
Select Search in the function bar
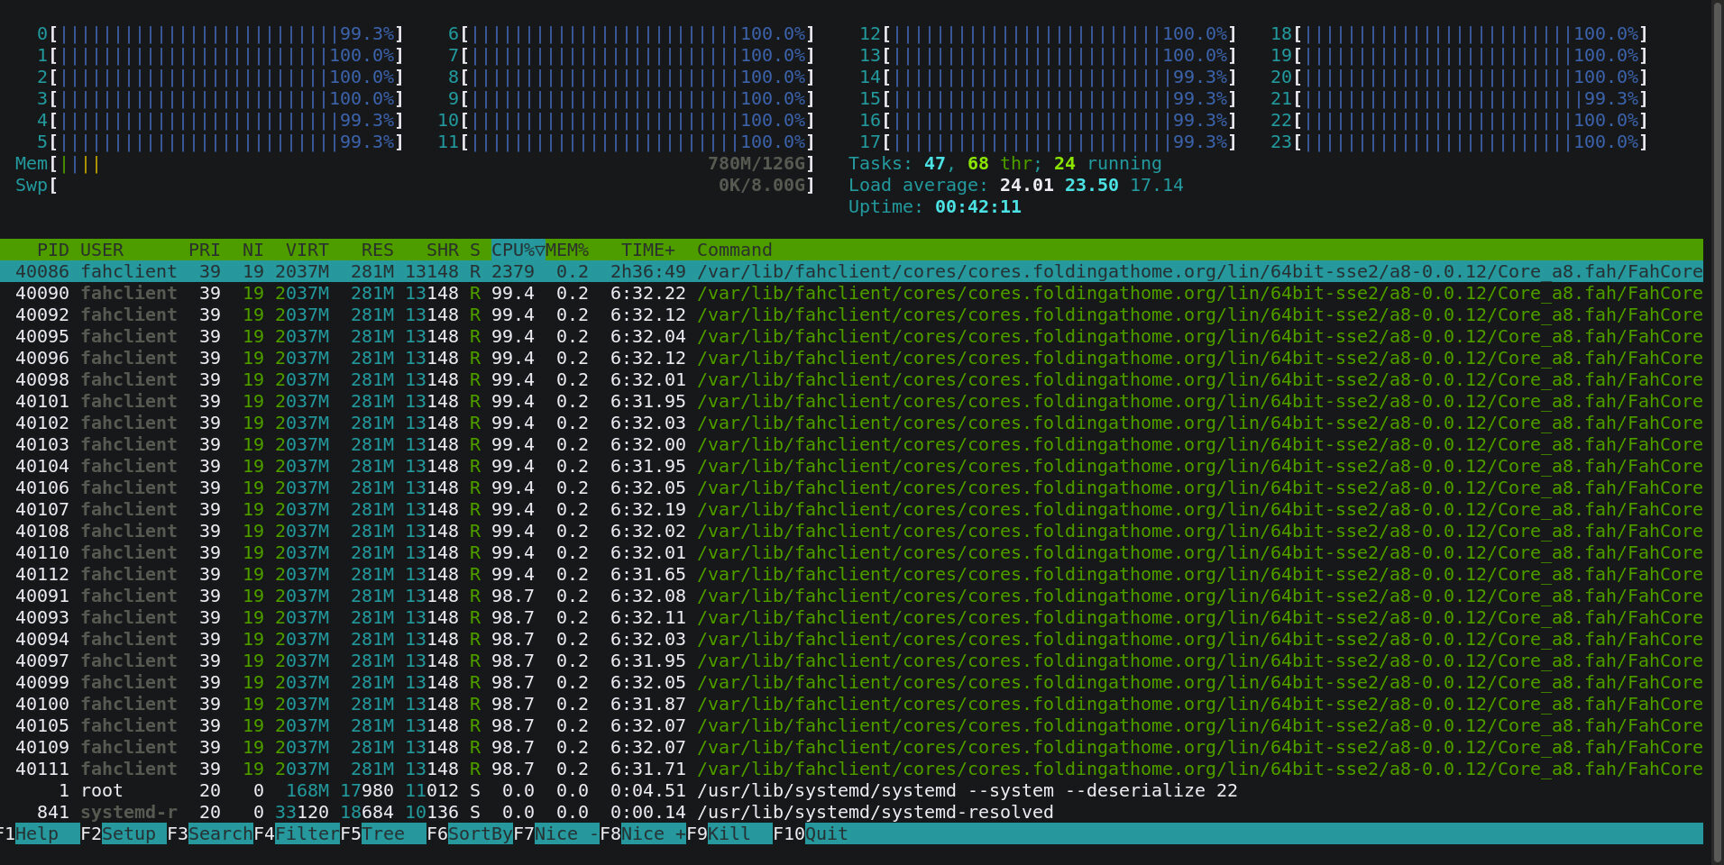tap(220, 833)
